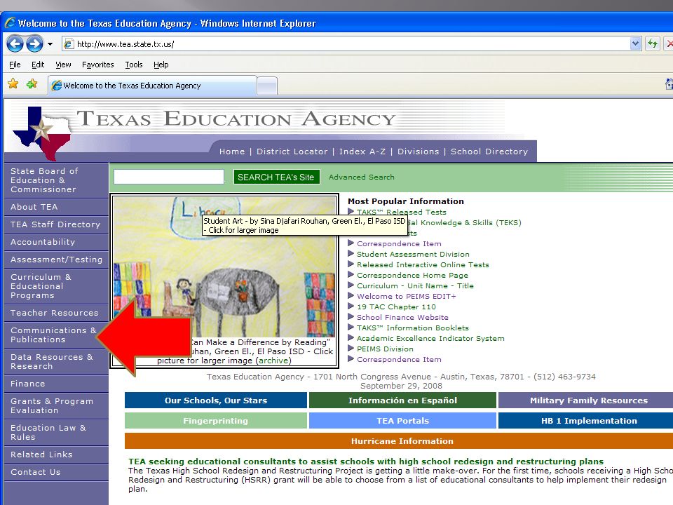Open TAKS Released Tests link
The height and width of the screenshot is (505, 673).
pos(401,212)
